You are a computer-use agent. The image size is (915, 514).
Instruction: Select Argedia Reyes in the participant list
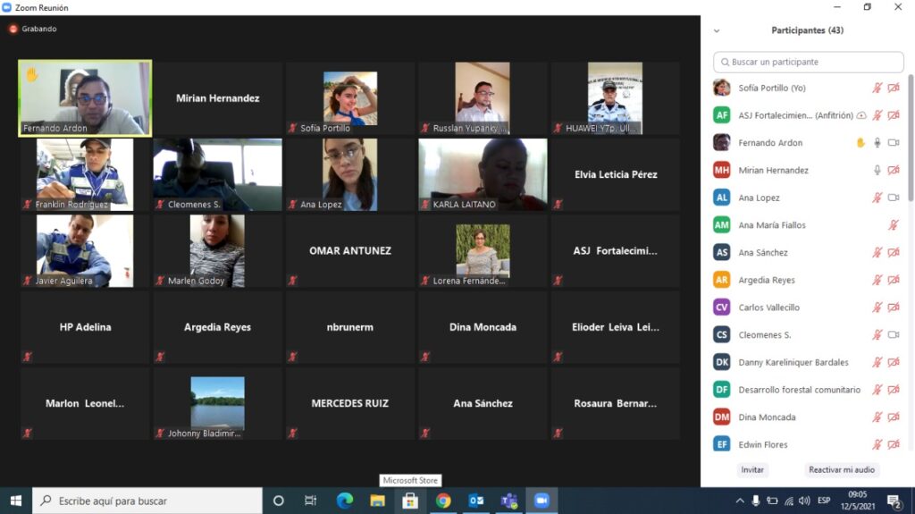(x=766, y=280)
